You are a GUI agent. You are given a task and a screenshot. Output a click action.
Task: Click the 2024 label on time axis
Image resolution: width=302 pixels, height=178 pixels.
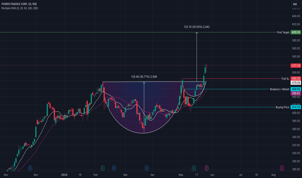point(64,175)
